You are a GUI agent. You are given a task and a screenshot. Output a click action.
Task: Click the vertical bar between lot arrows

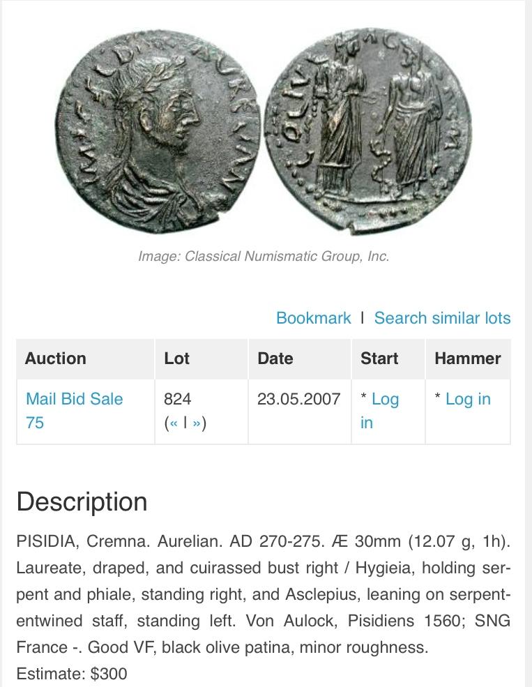pos(185,423)
